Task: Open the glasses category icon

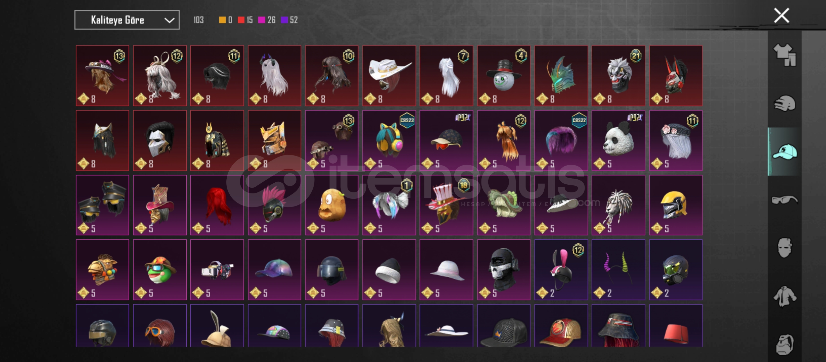Action: click(785, 200)
